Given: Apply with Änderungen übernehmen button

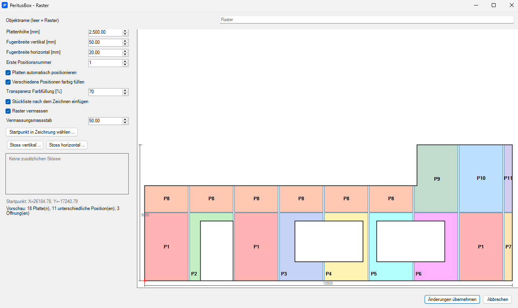Looking at the screenshot, I should tap(452, 299).
